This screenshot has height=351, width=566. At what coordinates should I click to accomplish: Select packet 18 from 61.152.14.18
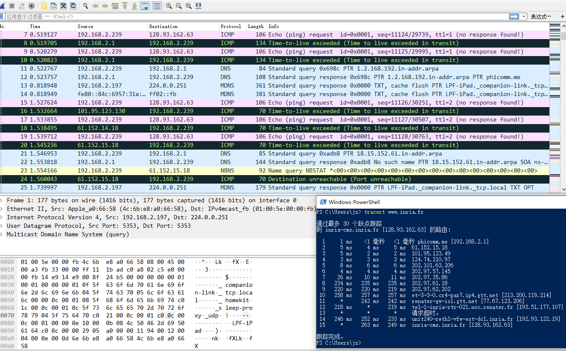[274, 128]
